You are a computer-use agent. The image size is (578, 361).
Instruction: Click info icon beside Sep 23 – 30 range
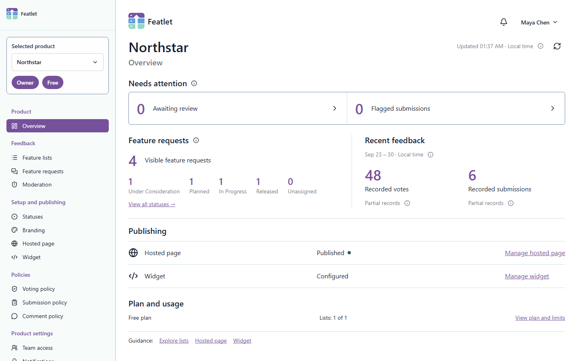[x=431, y=155]
